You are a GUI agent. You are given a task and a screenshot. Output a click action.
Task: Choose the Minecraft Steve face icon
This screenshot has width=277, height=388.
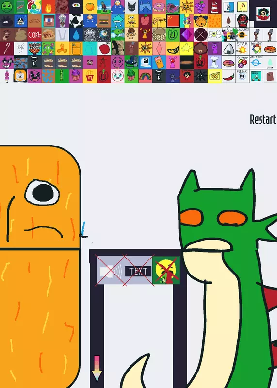tap(49, 21)
